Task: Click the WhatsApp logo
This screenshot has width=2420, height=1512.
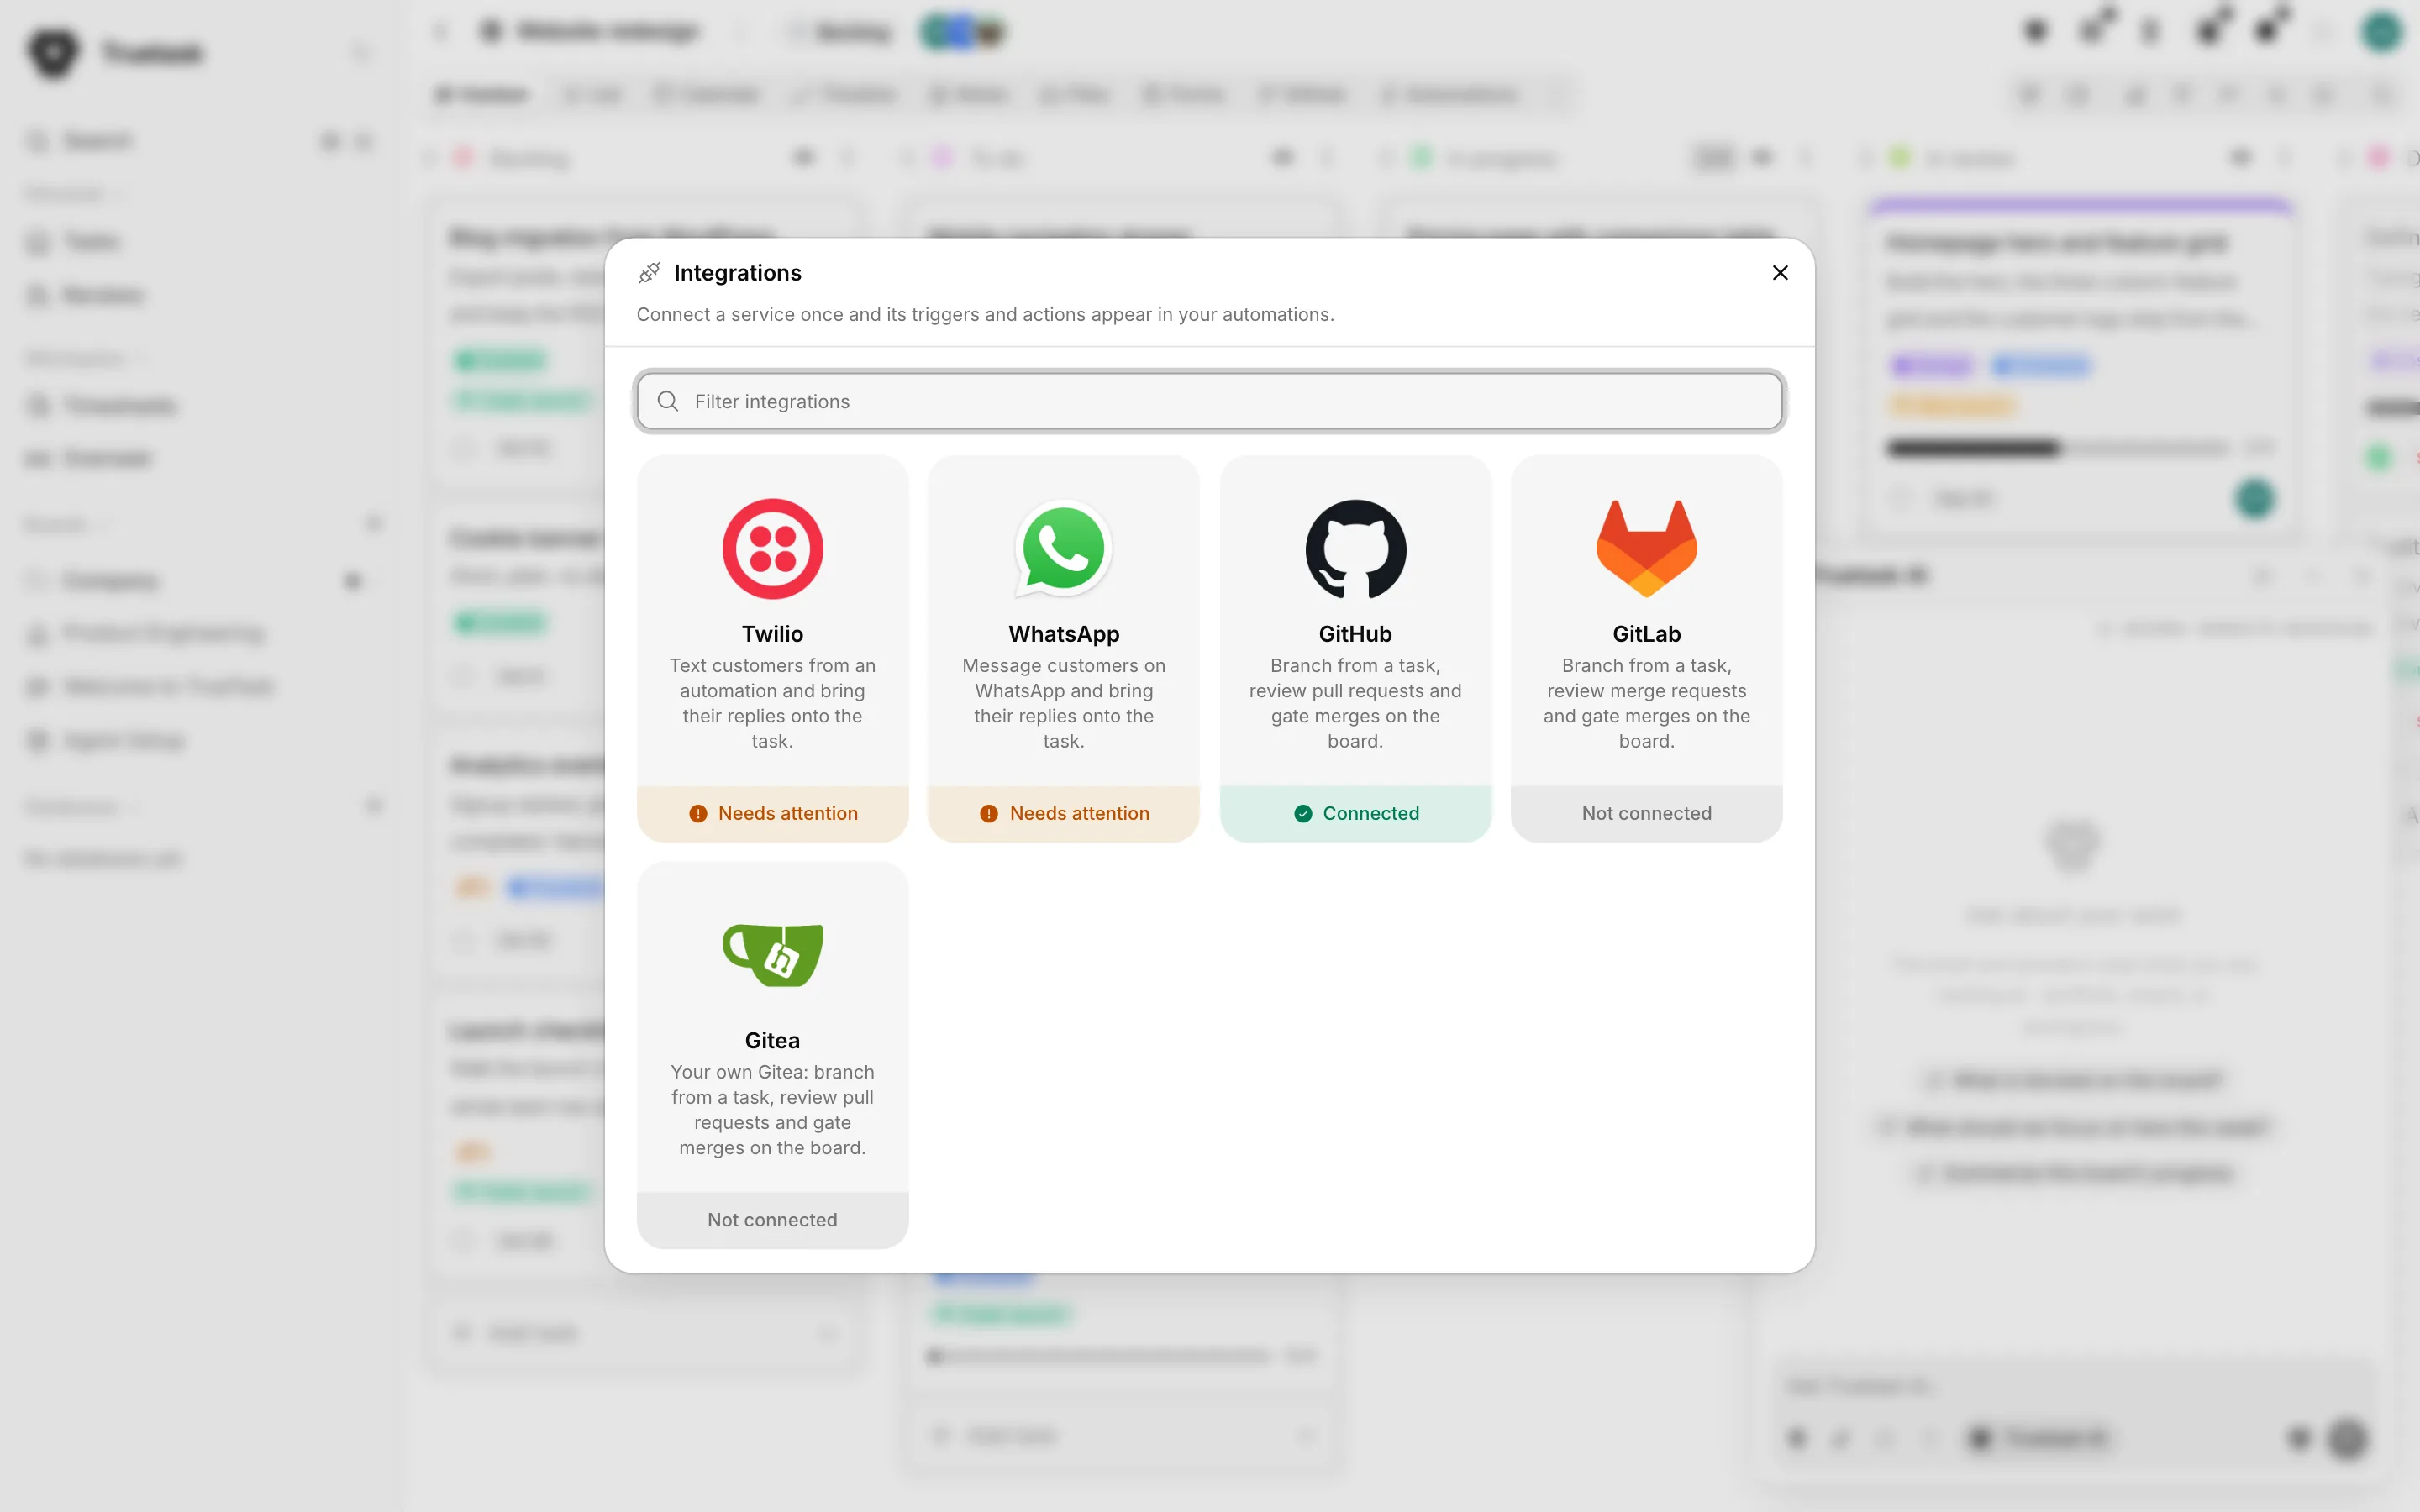Action: tap(1063, 549)
